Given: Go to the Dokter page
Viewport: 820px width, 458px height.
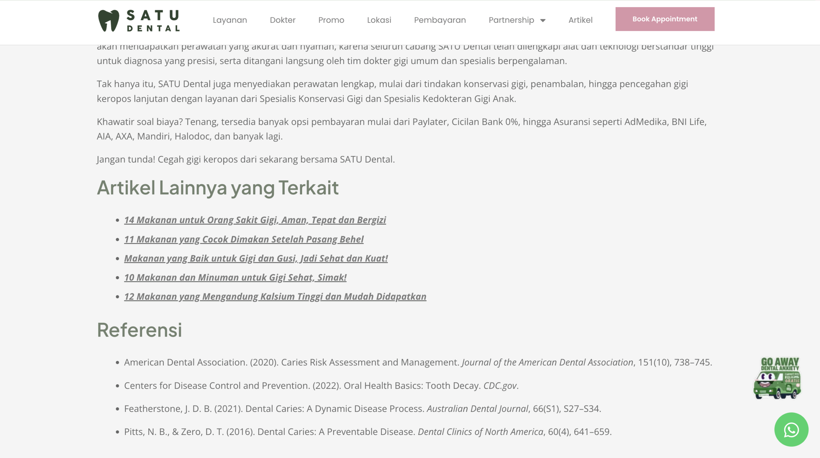Looking at the screenshot, I should pyautogui.click(x=283, y=20).
